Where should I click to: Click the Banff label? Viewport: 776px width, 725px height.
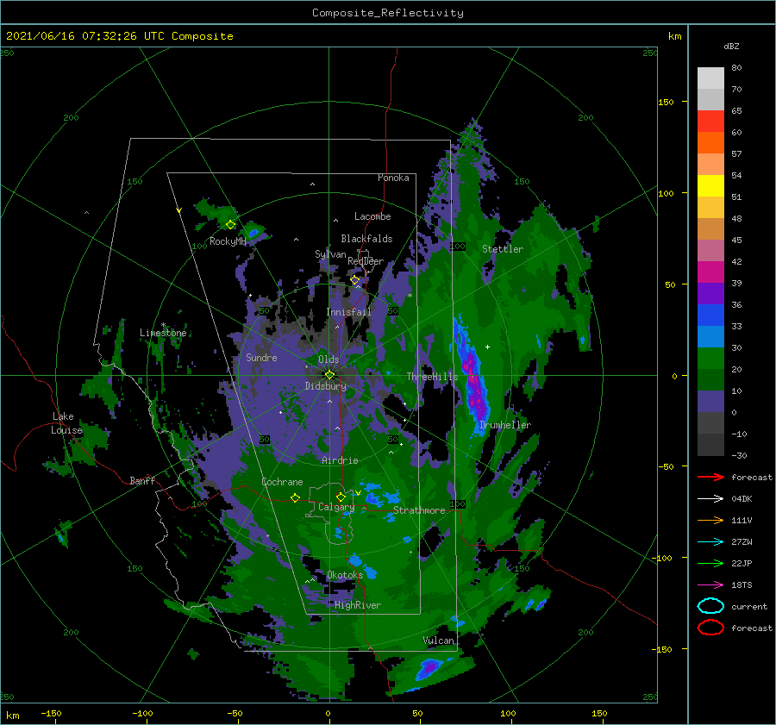(x=142, y=480)
